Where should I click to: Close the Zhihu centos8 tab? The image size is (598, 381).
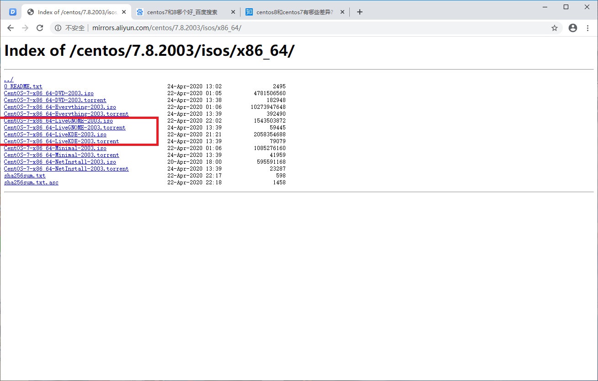[342, 12]
